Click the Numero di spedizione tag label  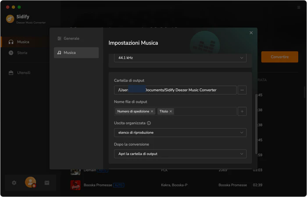133,111
